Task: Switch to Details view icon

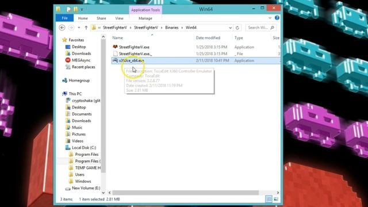Action: tap(269, 200)
